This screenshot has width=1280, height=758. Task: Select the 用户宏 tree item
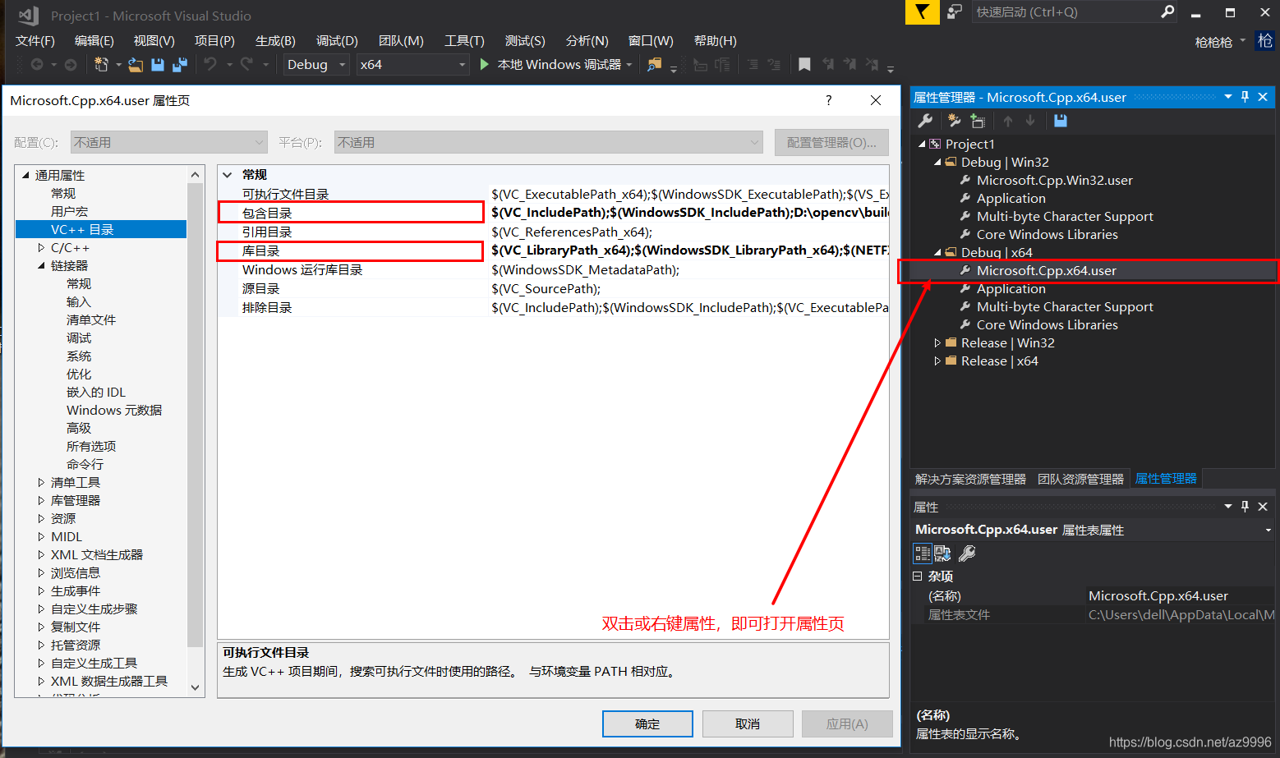tap(69, 211)
